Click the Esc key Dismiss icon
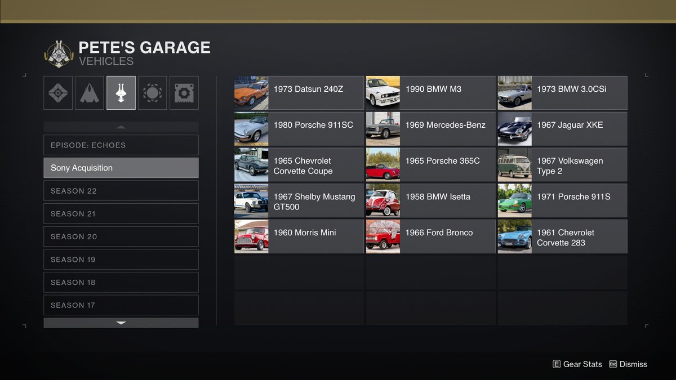 tap(613, 364)
